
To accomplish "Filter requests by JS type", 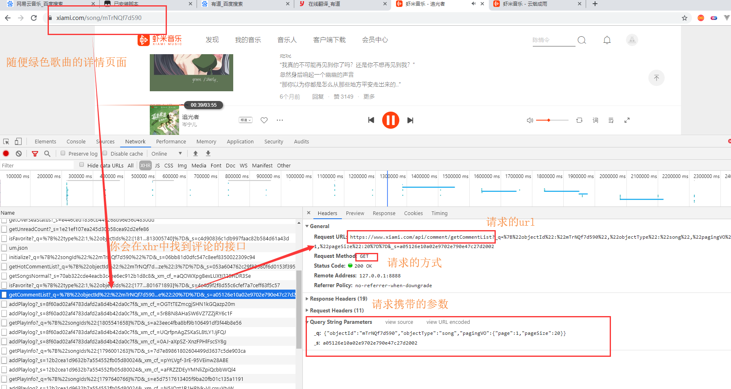I will tap(157, 165).
